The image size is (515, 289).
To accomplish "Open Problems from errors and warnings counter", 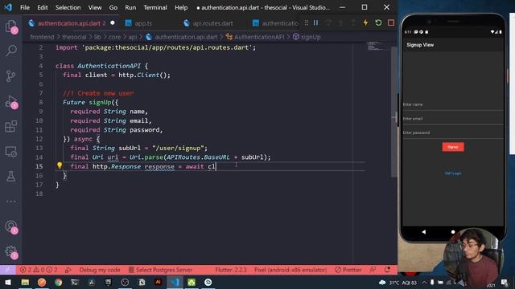I will point(39,270).
